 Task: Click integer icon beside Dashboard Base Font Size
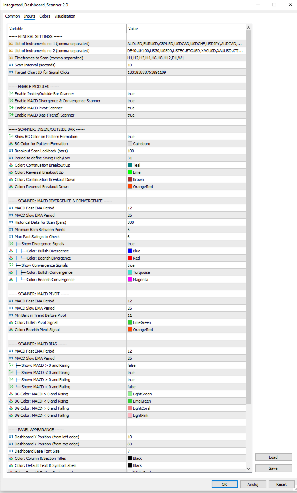point(11,451)
